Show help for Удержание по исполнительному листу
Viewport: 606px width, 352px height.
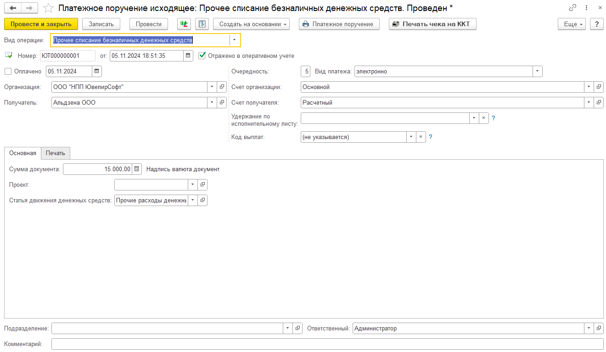pos(494,118)
